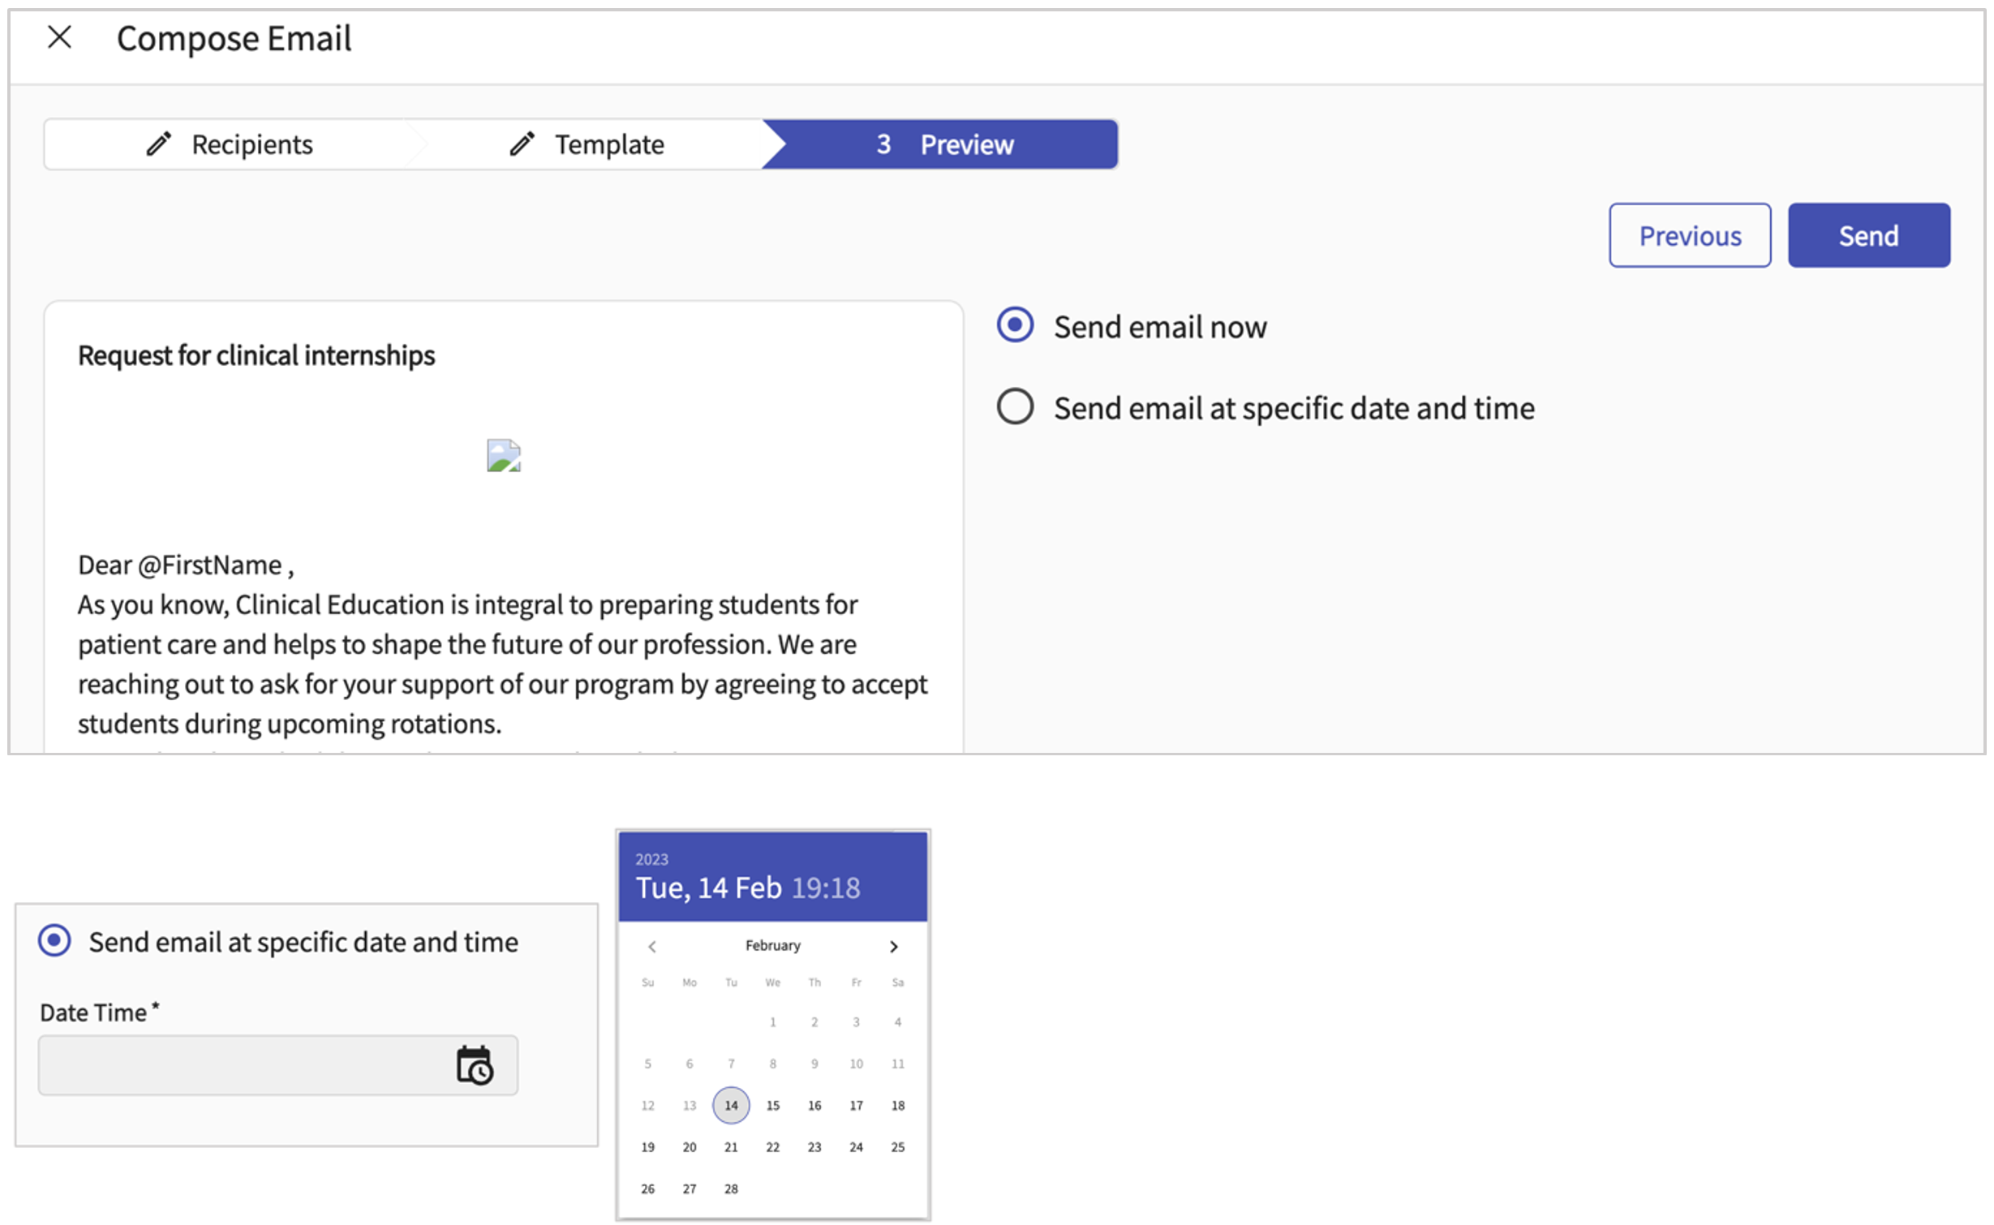This screenshot has height=1225, width=1994.
Task: Click the 19:18 time in calendar header
Action: tap(825, 888)
